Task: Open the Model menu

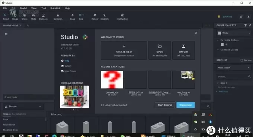Action: (x=23, y=8)
